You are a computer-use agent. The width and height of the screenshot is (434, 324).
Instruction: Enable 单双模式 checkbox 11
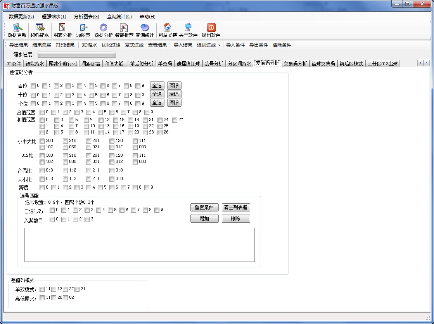click(x=42, y=289)
